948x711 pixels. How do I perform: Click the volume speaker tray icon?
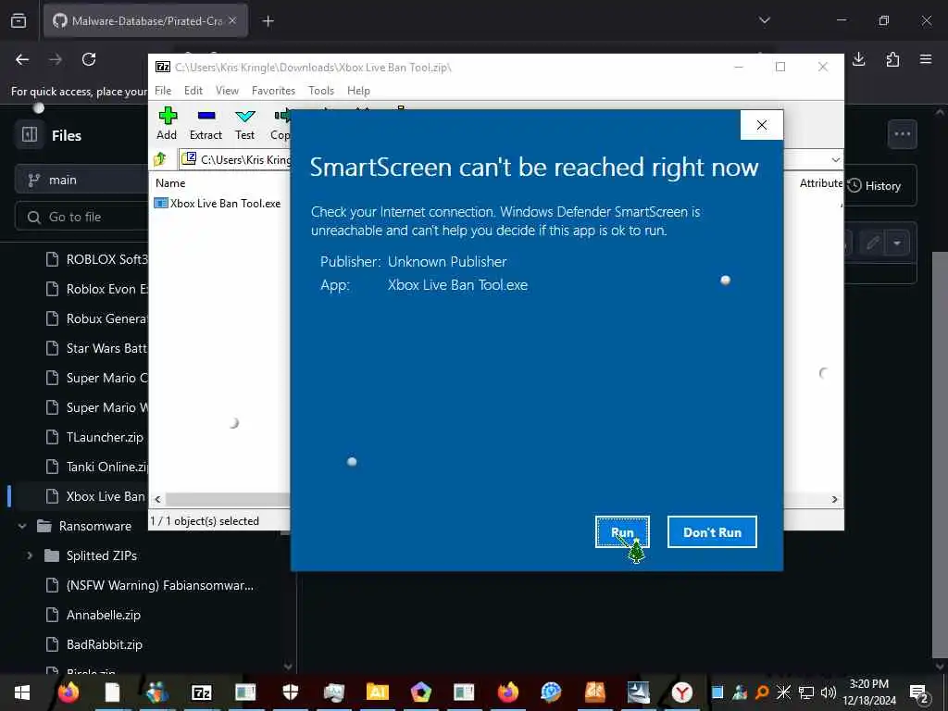pos(828,692)
